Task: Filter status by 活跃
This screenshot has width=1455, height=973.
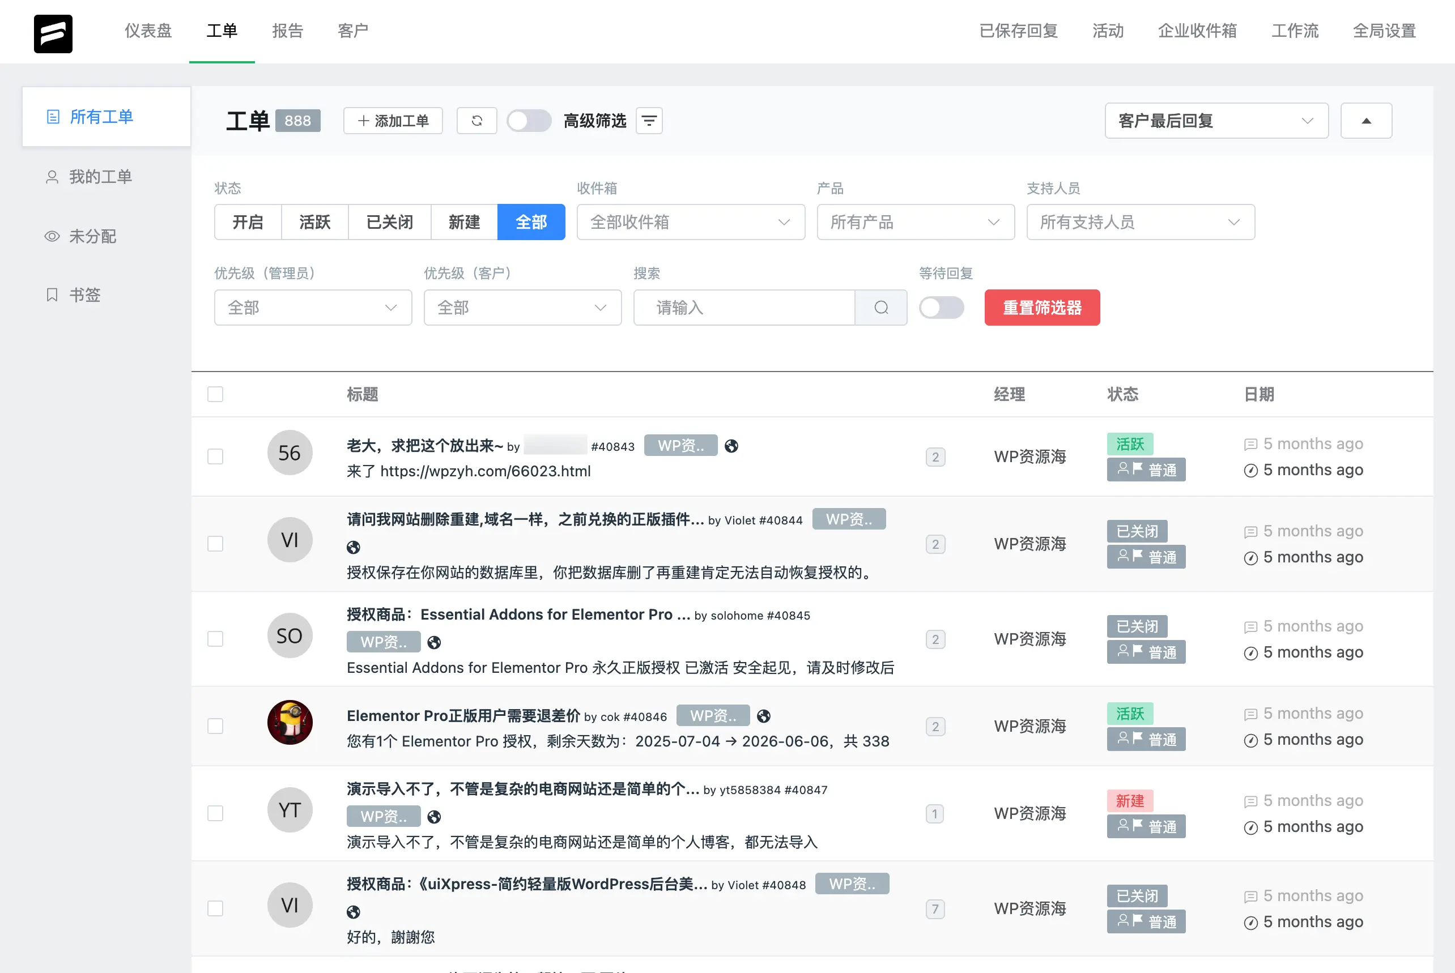Action: click(314, 221)
